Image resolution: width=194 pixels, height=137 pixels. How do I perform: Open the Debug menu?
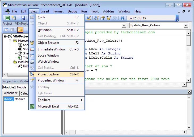[72, 11]
